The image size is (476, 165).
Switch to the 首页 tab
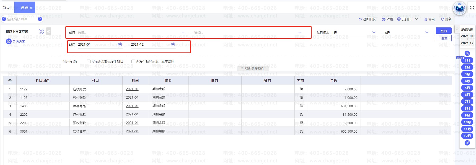pyautogui.click(x=6, y=8)
